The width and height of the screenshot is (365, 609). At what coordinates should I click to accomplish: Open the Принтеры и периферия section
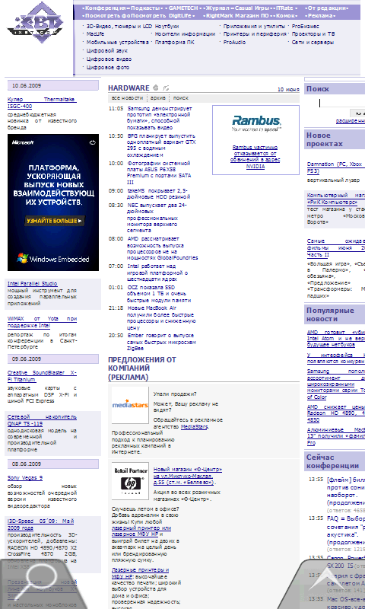pyautogui.click(x=255, y=34)
